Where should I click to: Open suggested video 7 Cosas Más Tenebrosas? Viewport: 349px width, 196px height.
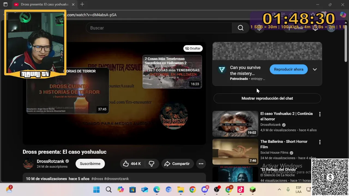click(x=172, y=72)
